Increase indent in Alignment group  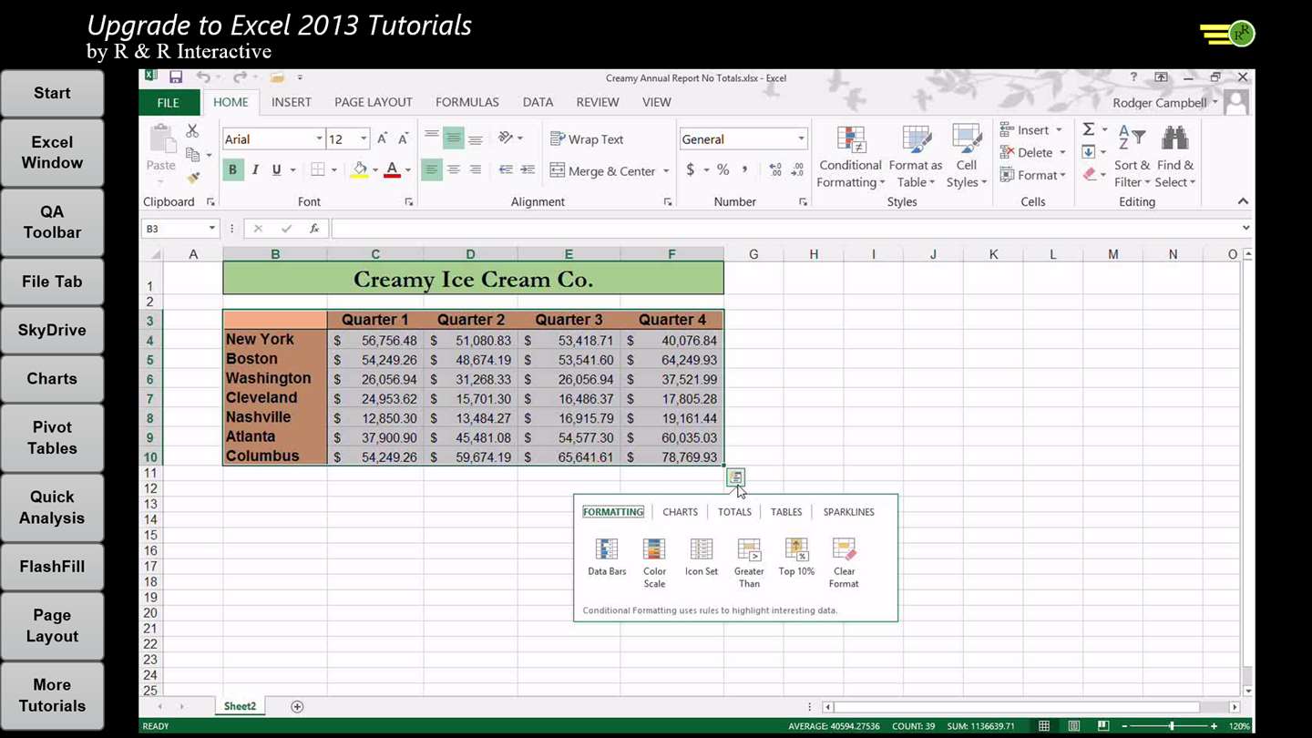(528, 169)
